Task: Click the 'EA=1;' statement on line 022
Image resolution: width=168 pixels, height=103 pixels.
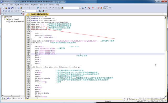Action: (x=37, y=56)
